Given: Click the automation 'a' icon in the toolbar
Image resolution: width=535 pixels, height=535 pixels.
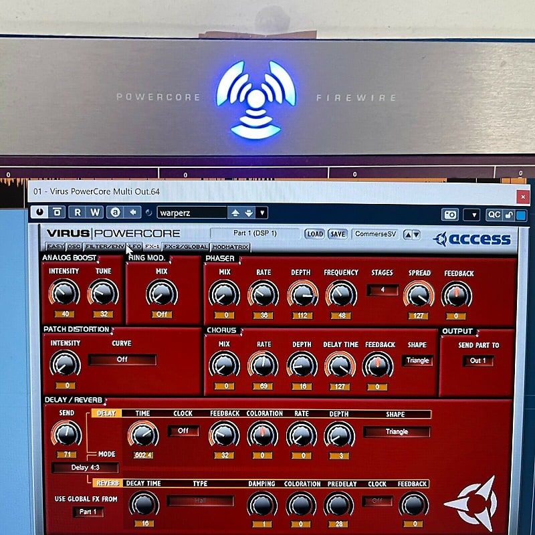Looking at the screenshot, I should pyautogui.click(x=114, y=211).
